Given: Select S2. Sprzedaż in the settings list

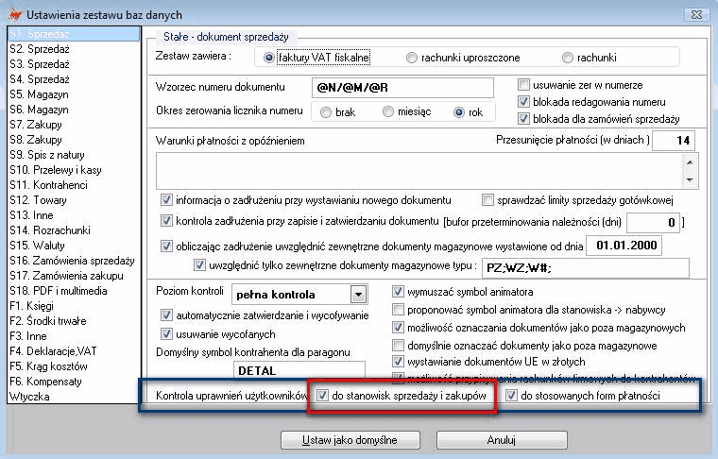Looking at the screenshot, I should coord(75,49).
